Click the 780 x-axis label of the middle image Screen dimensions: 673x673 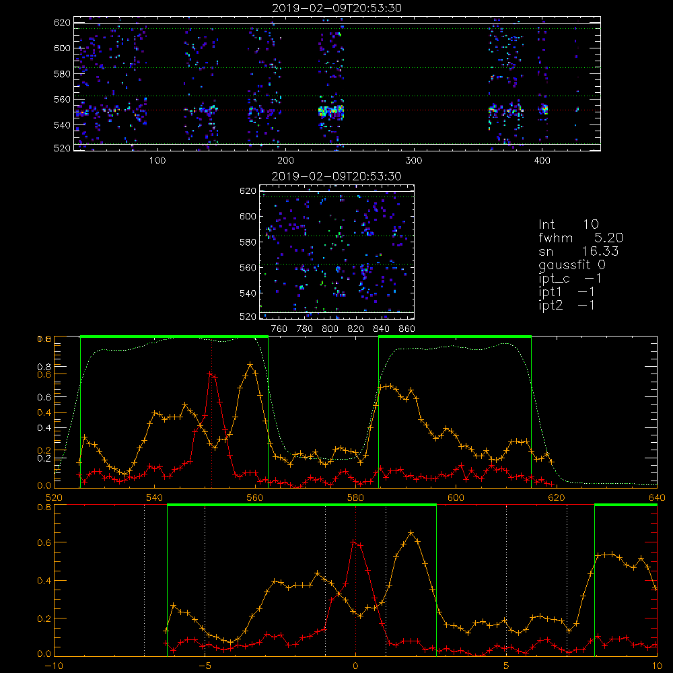click(x=305, y=329)
